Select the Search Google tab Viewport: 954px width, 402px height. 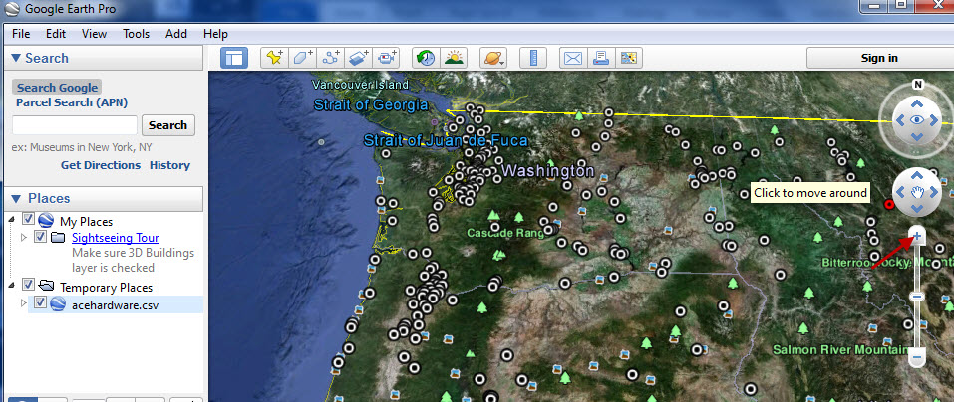tap(57, 88)
